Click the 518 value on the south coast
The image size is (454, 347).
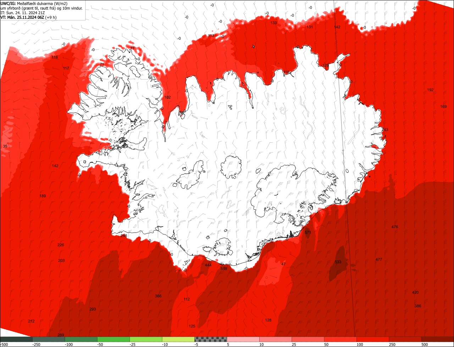224,269
